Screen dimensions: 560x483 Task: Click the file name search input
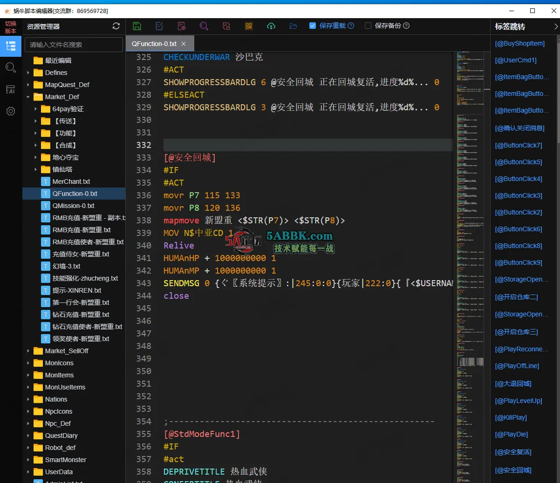point(74,45)
